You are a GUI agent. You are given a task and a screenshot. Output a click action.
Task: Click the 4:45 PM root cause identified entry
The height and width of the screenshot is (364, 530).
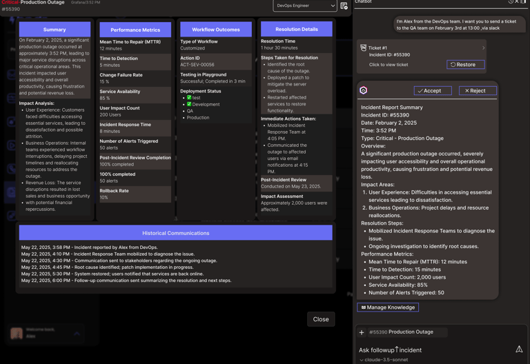108,267
